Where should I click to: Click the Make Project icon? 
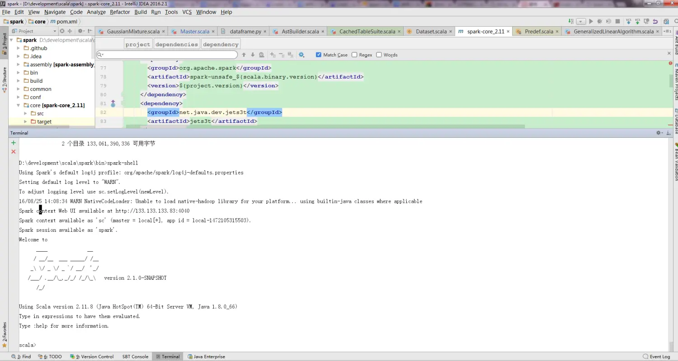[x=571, y=21]
